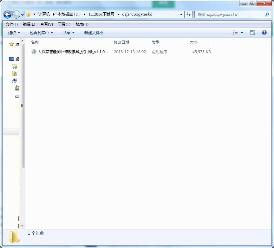Refresh the folder with refresh icon
Screen dimensions: 274x248
pos(188,15)
